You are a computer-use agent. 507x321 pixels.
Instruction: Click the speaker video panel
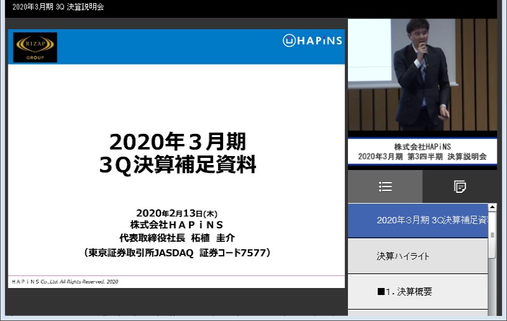point(422,75)
